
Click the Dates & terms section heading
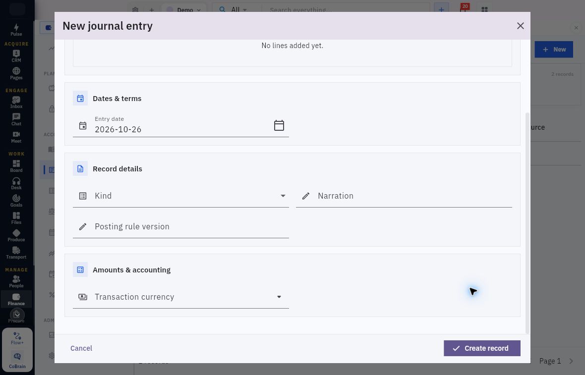coord(117,99)
